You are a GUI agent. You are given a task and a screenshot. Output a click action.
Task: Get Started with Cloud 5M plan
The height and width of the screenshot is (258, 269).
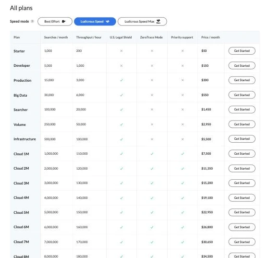tap(242, 212)
